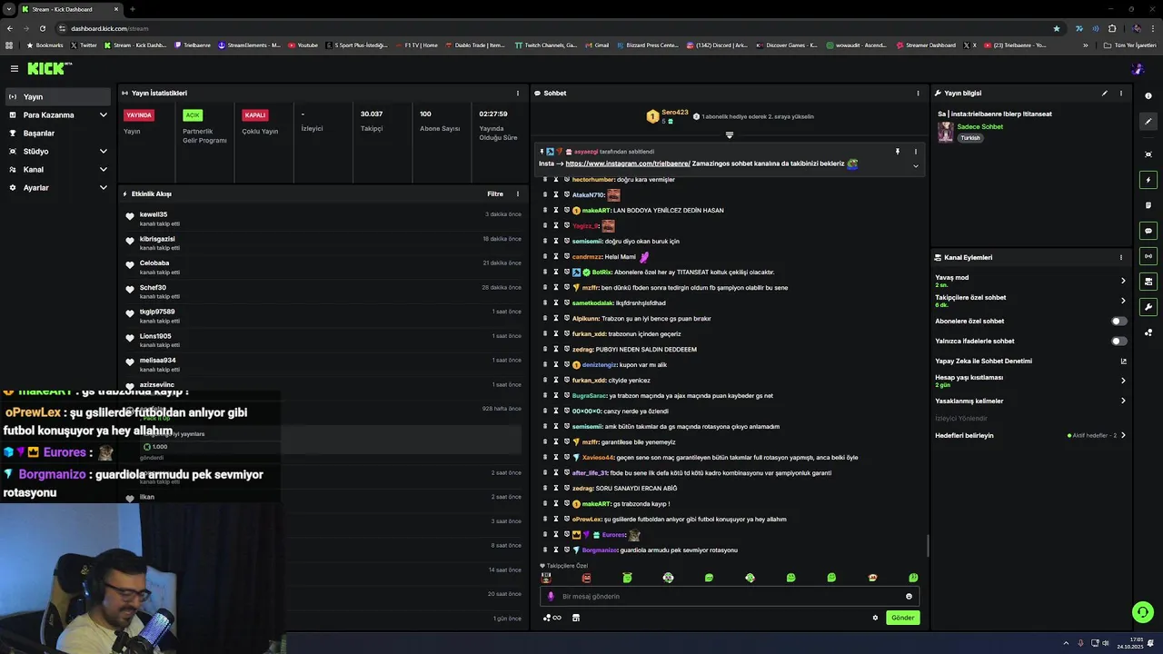Open Streamer Dashboard bookmark

[x=926, y=45]
